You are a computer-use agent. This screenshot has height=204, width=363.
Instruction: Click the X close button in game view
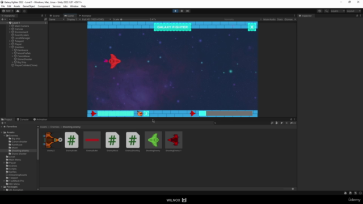[252, 27]
